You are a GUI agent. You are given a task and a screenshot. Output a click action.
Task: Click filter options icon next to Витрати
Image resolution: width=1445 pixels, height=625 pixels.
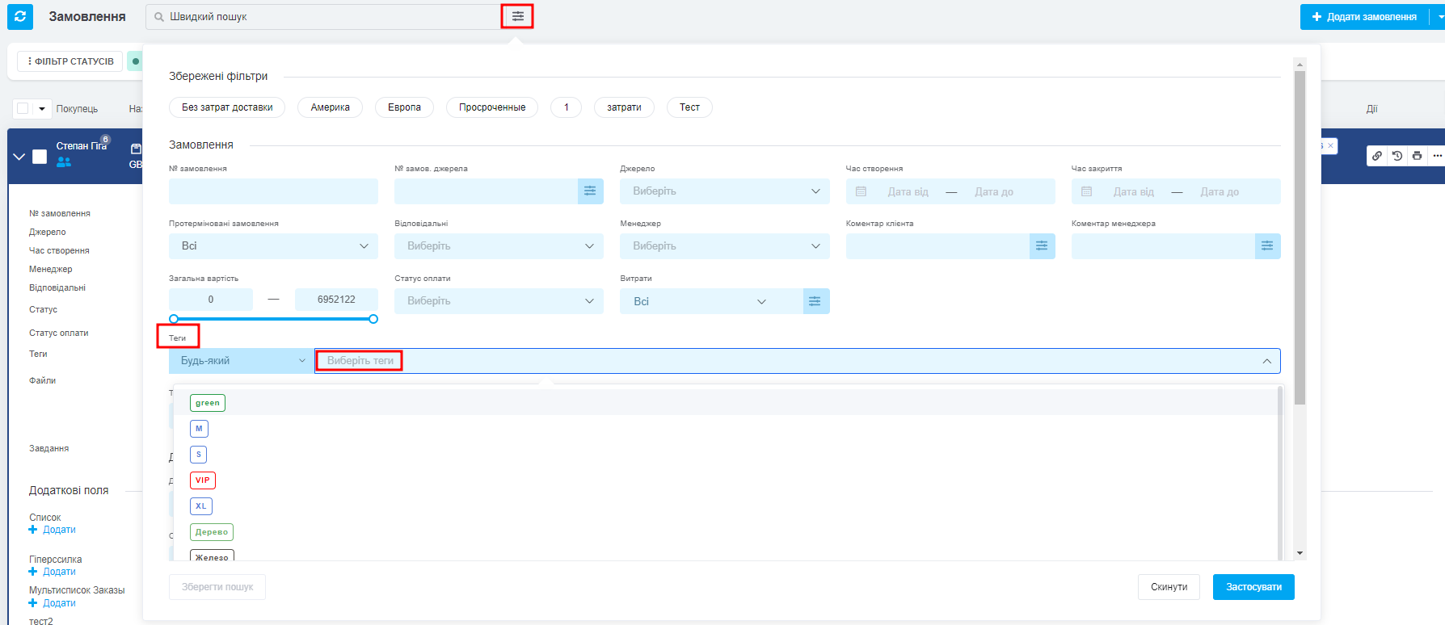pos(815,301)
